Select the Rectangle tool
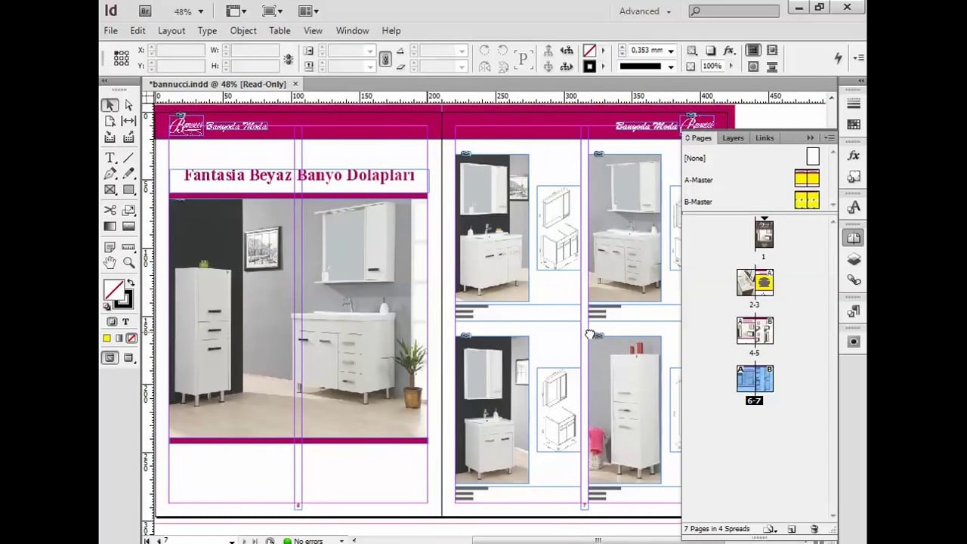The height and width of the screenshot is (544, 967). point(128,190)
